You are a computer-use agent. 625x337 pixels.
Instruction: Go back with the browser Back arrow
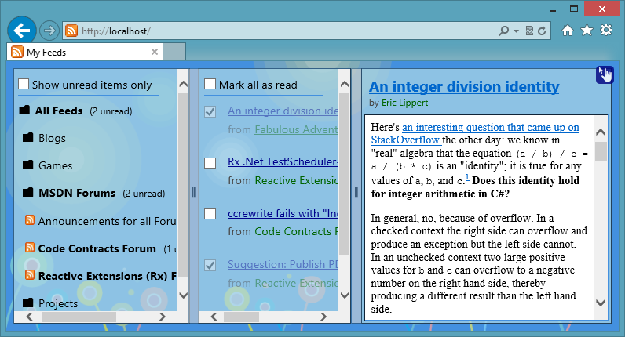point(22,31)
